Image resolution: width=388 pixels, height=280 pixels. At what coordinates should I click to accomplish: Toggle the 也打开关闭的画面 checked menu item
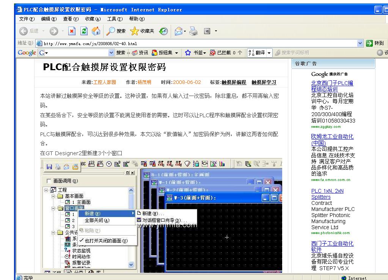106,241
